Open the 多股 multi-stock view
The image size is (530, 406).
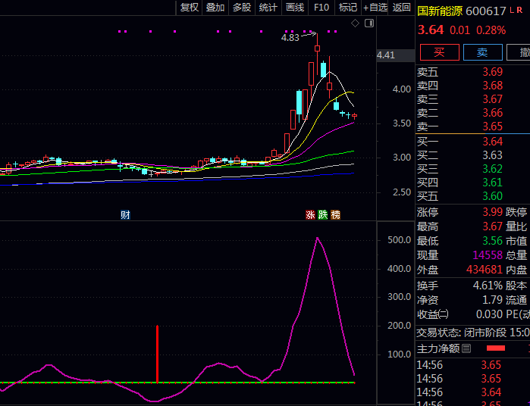point(242,8)
